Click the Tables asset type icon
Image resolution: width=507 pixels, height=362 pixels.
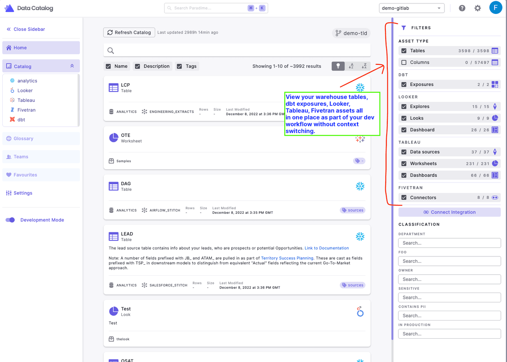[495, 51]
